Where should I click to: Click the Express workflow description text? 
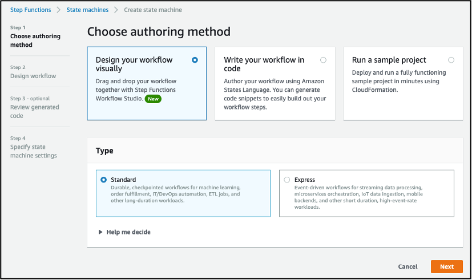pos(358,197)
